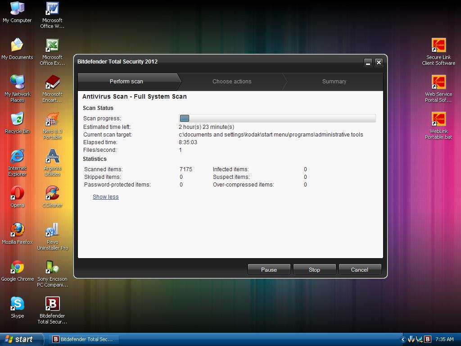
Task: Select Kodak Secure Link Client Software icon
Action: pyautogui.click(x=438, y=52)
